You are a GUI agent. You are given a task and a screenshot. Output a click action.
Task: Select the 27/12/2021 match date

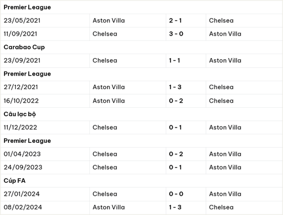click(21, 87)
